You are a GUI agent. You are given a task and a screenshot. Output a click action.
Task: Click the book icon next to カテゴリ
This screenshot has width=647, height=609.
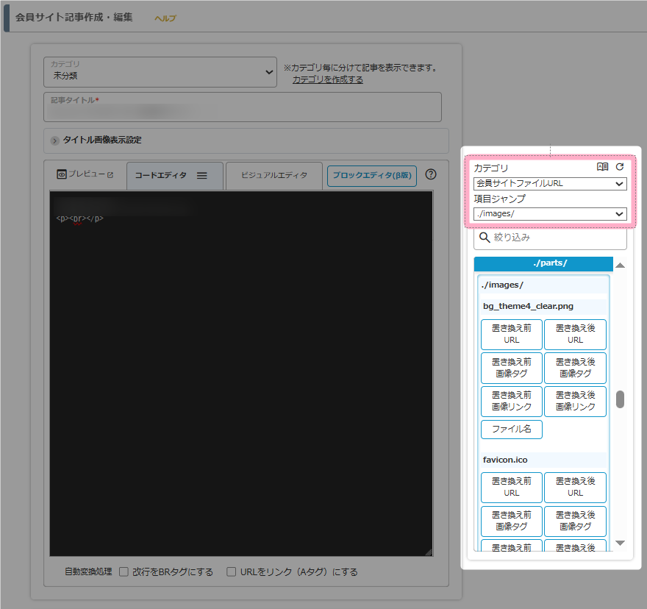(603, 167)
